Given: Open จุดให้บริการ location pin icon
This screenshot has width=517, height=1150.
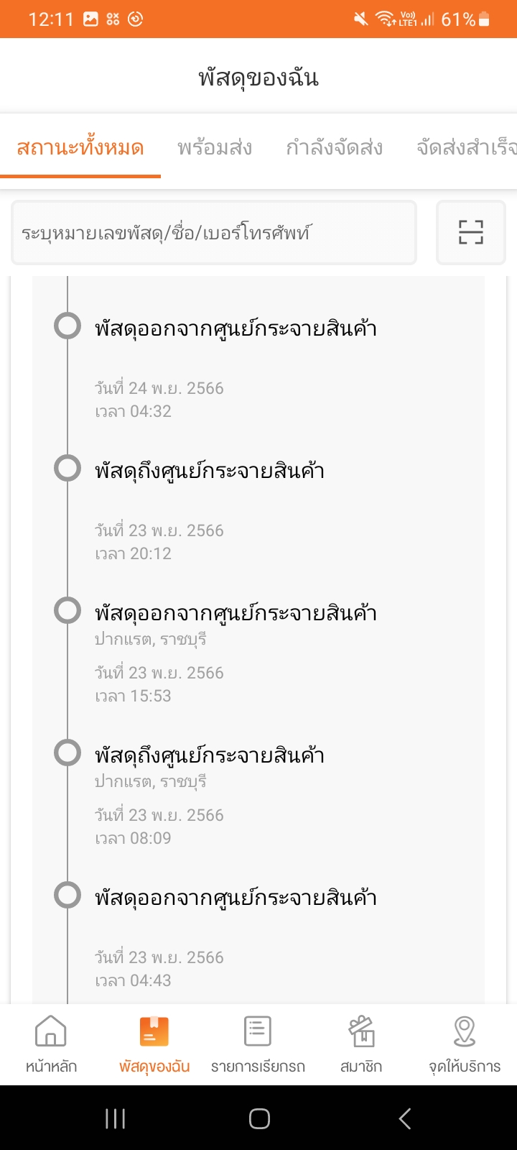Looking at the screenshot, I should tap(465, 1031).
